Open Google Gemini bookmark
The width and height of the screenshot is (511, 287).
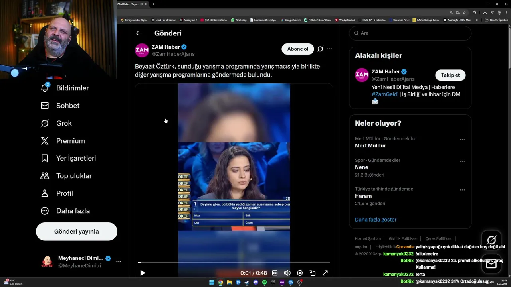[291, 20]
